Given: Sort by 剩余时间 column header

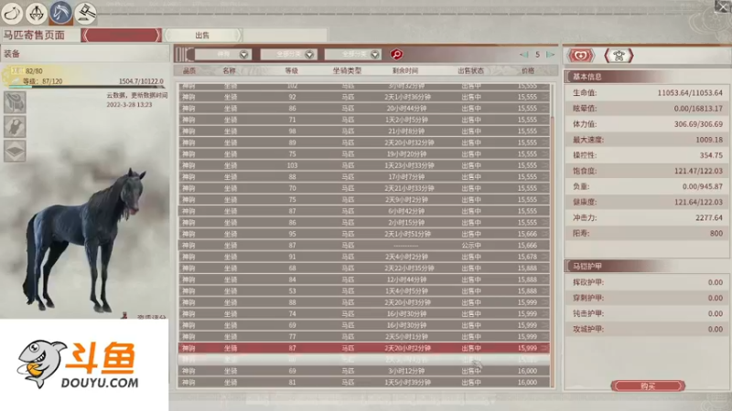Looking at the screenshot, I should 405,71.
